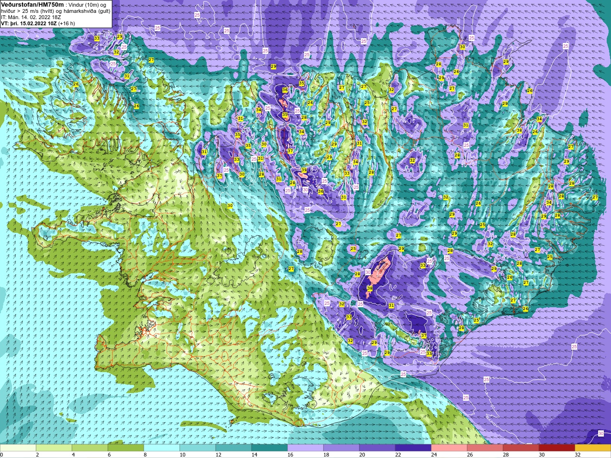Select the 26–28 m/s salmon swatch
This screenshot has width=611, height=458.
pos(485,448)
